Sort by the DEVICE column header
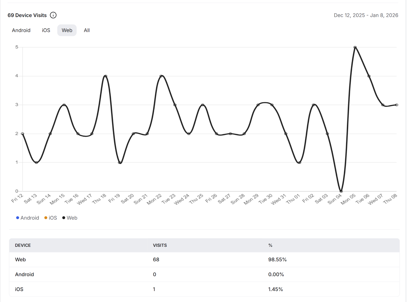Screen dimensions: 407x302 (x=23, y=245)
